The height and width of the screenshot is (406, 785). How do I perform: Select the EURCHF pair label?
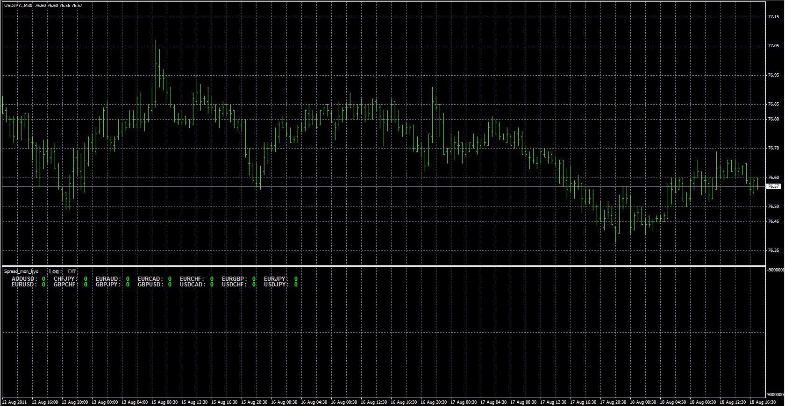(192, 278)
